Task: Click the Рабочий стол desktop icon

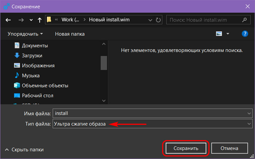Action: click(x=17, y=95)
